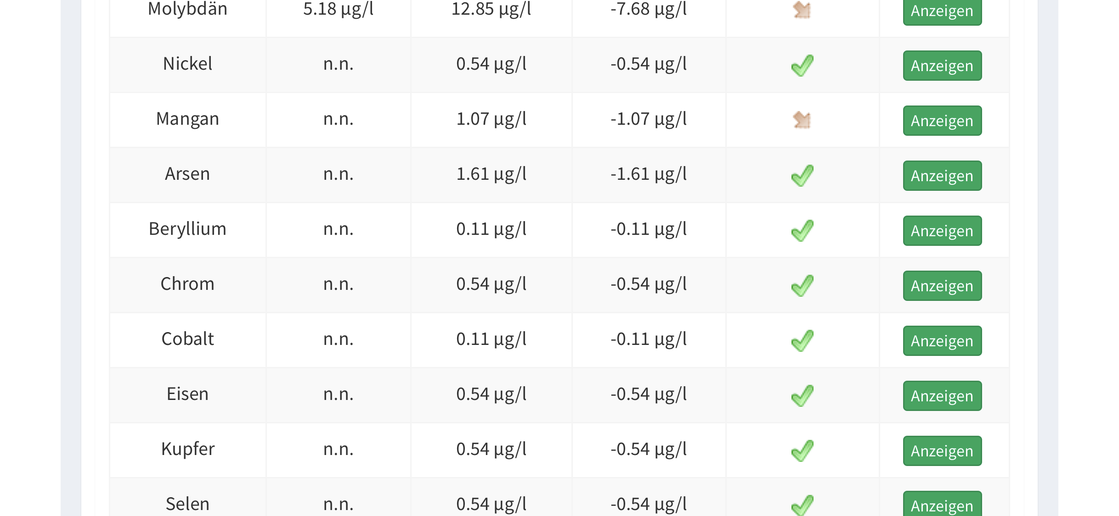The width and height of the screenshot is (1119, 516).
Task: Click the Arsen difference value -1.61 µg/l
Action: click(x=649, y=174)
